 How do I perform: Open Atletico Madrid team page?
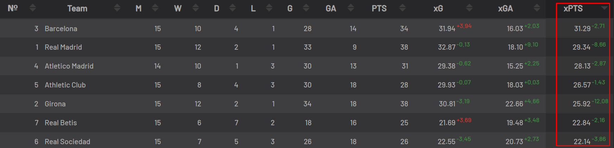[69, 66]
